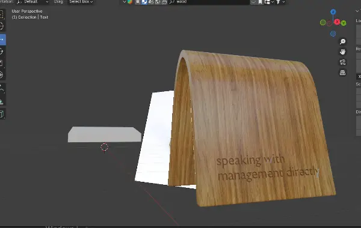Select the Rotate tool in the toolbar
The width and height of the screenshot is (361, 228).
pyautogui.click(x=2, y=52)
